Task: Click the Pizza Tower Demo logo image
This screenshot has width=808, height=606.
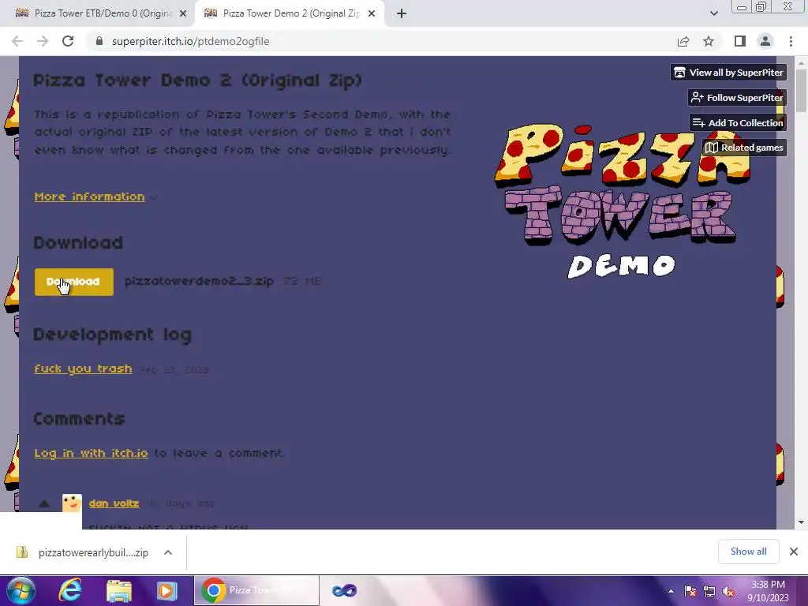Action: point(622,201)
